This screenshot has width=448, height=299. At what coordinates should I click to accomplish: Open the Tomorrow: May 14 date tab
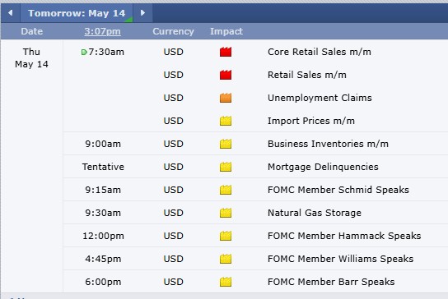[77, 13]
